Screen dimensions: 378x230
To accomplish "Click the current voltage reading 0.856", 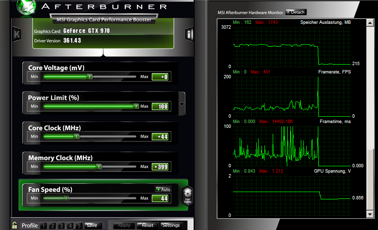I will pos(358,197).
